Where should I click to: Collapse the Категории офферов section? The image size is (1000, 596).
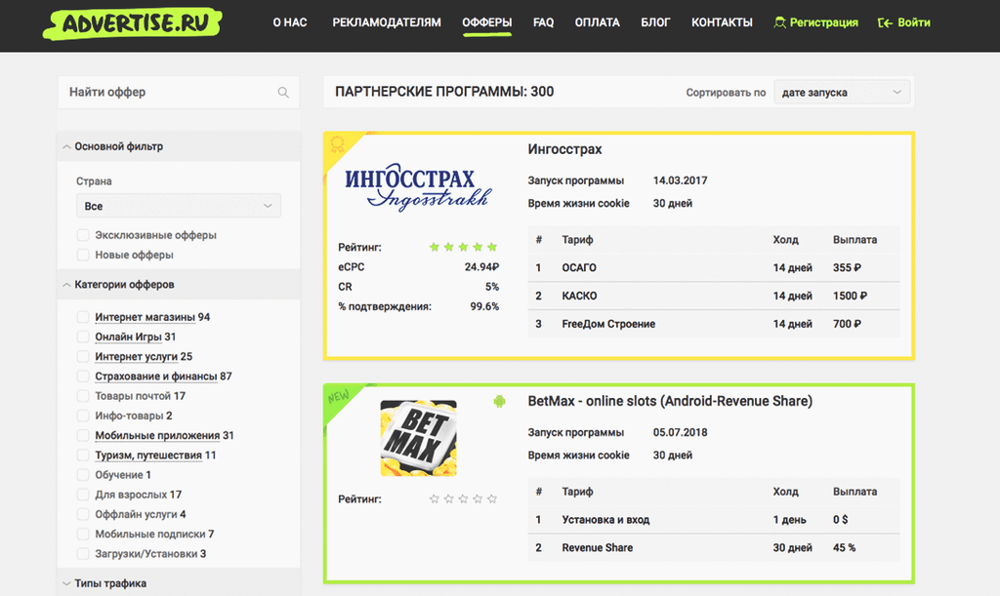[x=179, y=285]
